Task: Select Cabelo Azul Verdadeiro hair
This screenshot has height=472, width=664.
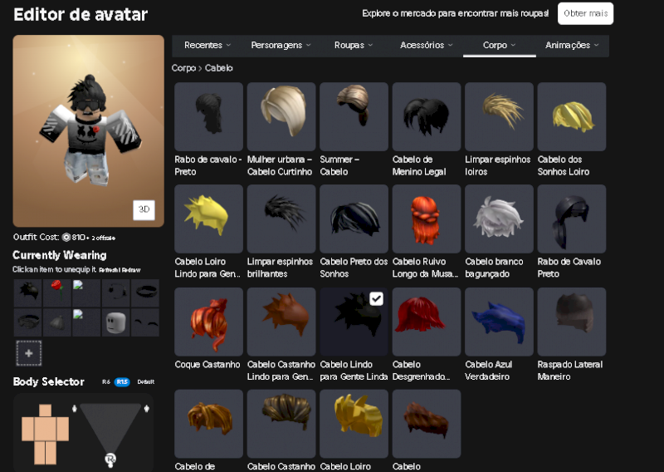Action: (499, 322)
